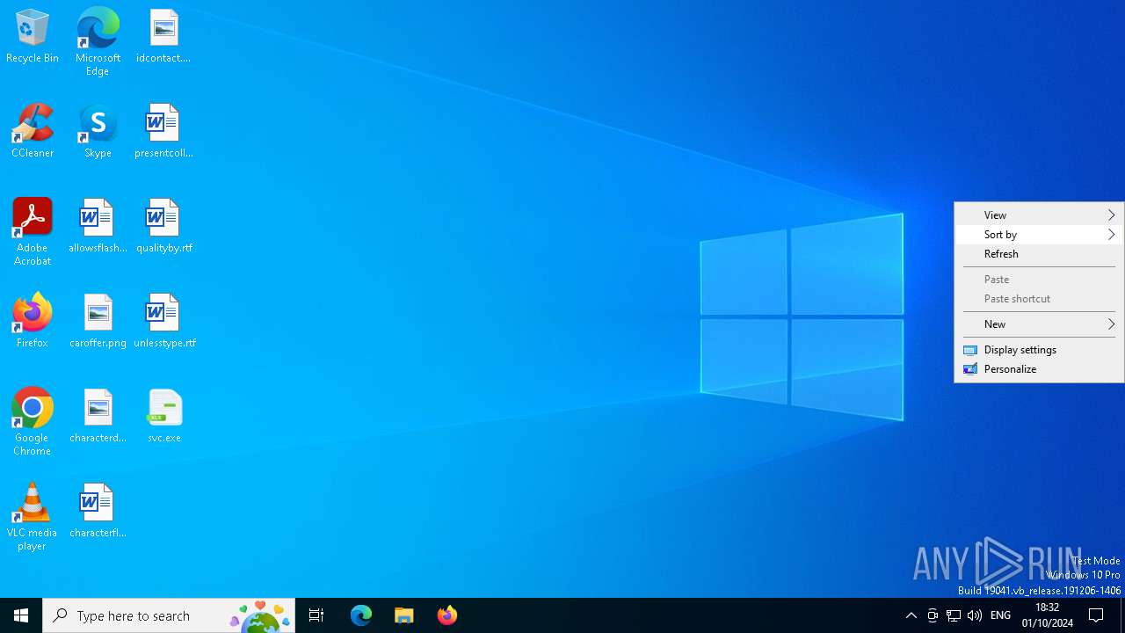
Task: Select the allowsflash Word document icon
Action: [x=98, y=226]
